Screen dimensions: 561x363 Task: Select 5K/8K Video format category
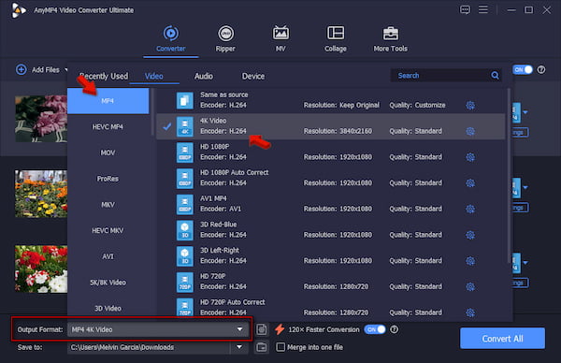click(108, 283)
